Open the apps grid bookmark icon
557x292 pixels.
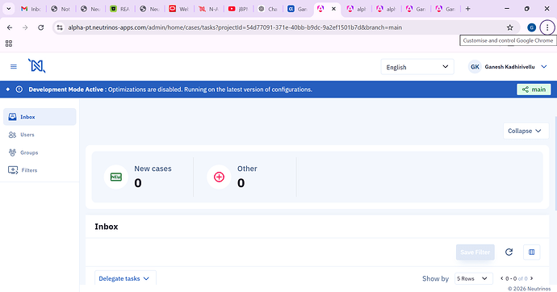(9, 44)
